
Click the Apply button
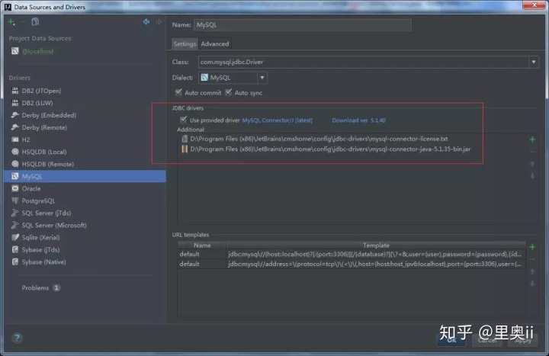[x=523, y=340]
